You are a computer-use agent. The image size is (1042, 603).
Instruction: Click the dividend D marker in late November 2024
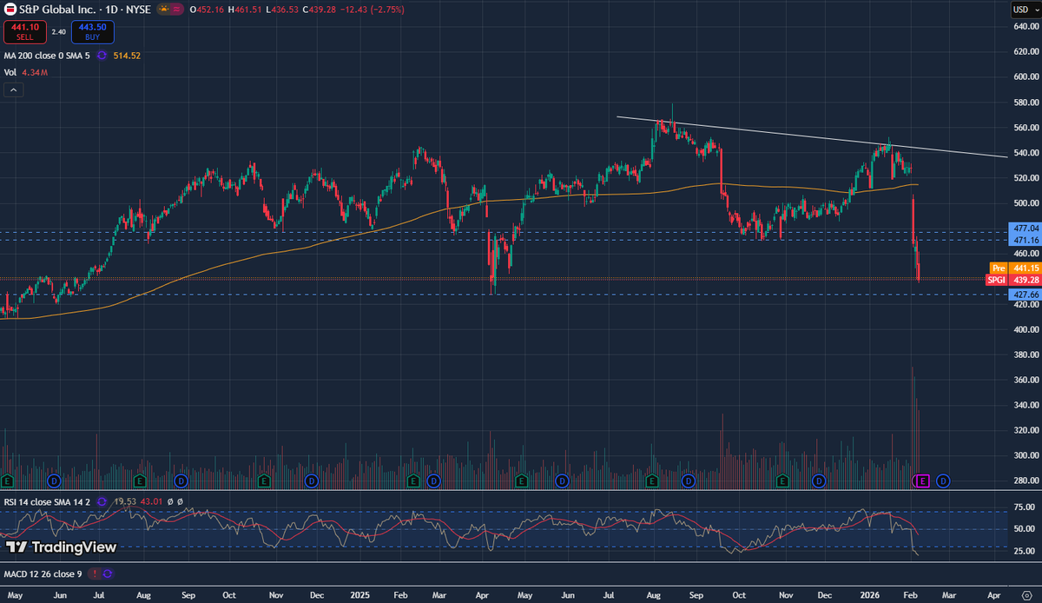pos(313,480)
